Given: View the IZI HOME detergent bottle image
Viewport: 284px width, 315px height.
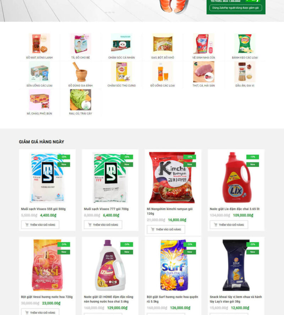Looking at the screenshot, I should tap(110, 265).
